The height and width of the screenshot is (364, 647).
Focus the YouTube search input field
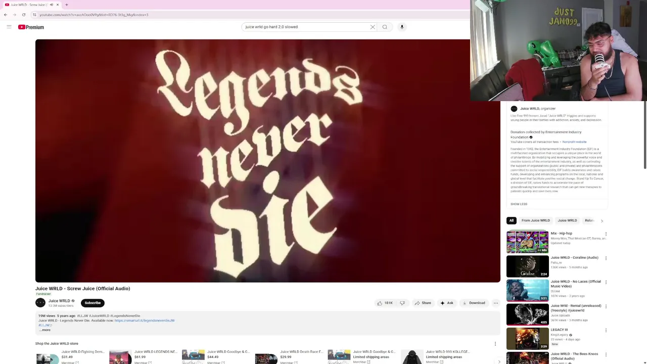(306, 27)
